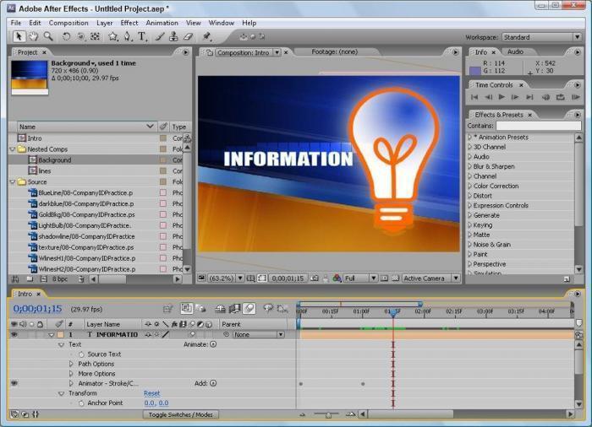Open the Workspace Standard dropdown
The image size is (592, 427).
tap(541, 37)
